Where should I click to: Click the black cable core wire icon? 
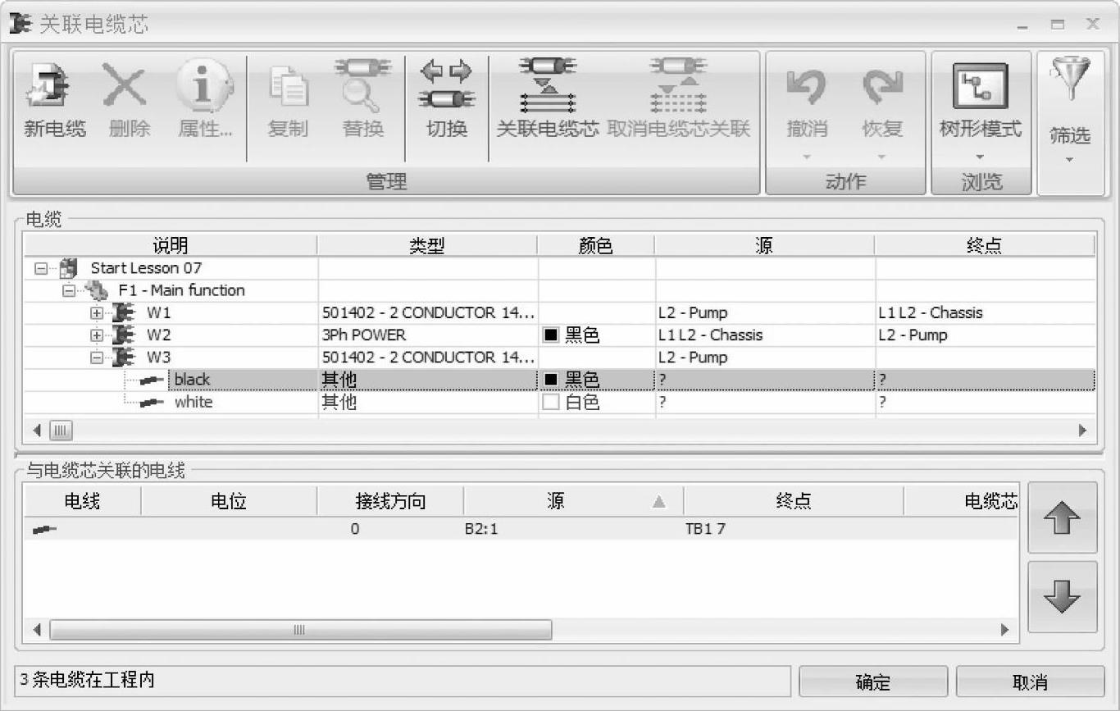[152, 380]
